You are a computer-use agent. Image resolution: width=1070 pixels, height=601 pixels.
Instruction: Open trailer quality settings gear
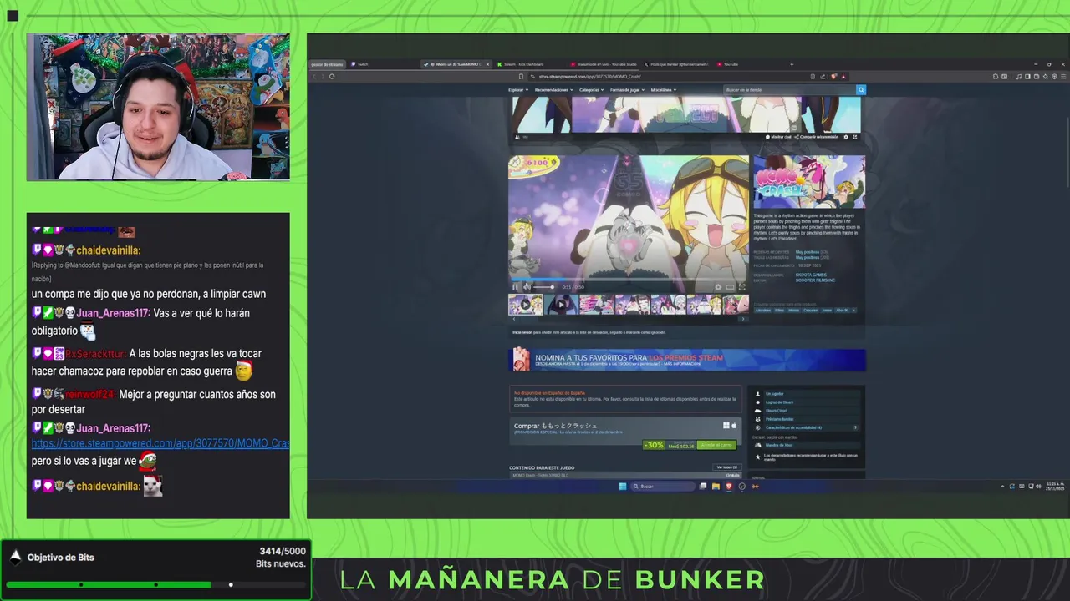pos(718,287)
